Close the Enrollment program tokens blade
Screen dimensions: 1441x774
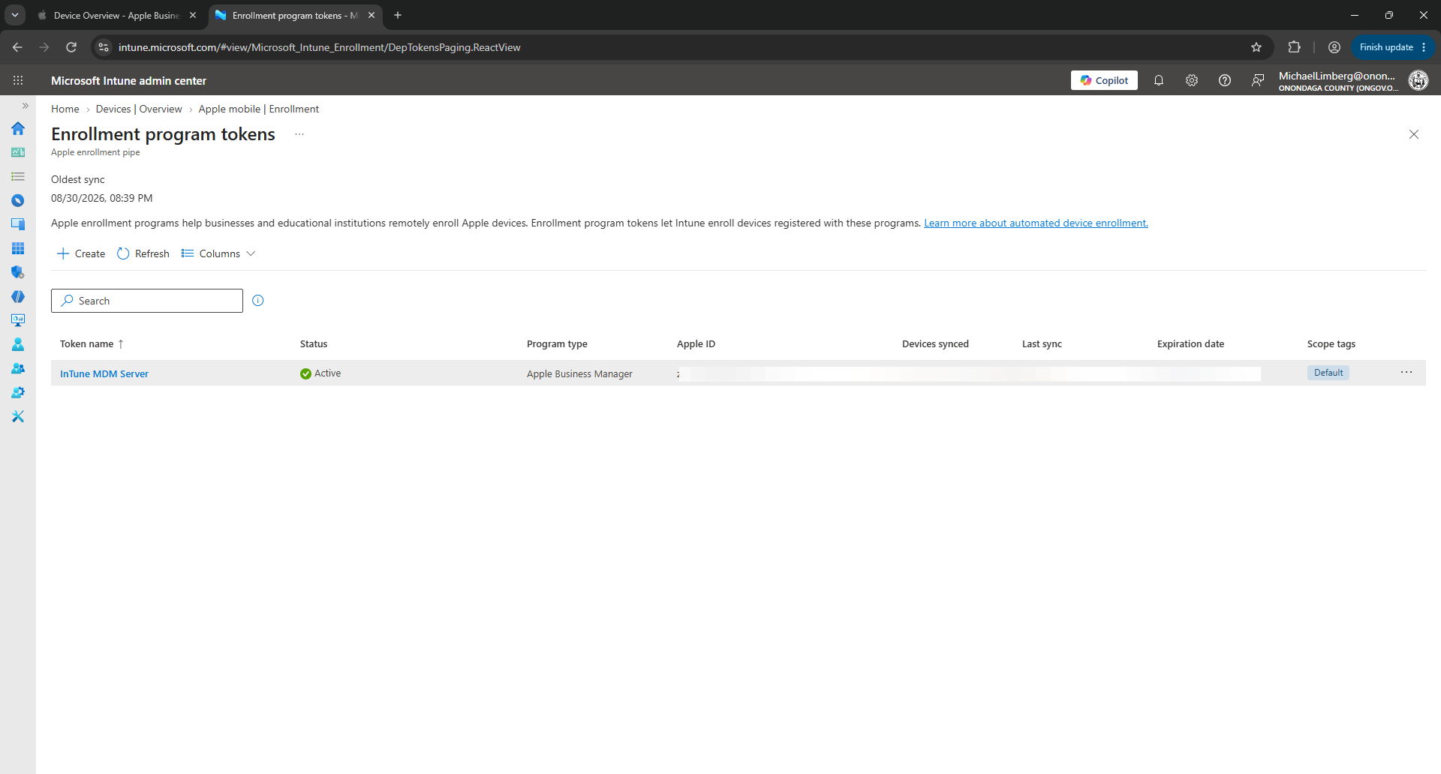(x=1414, y=134)
